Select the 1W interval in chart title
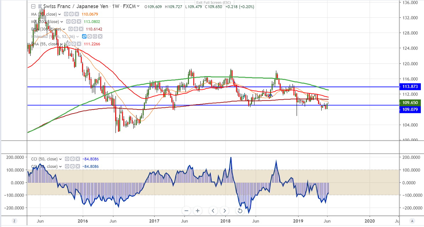424x227 pixels. tap(116, 6)
